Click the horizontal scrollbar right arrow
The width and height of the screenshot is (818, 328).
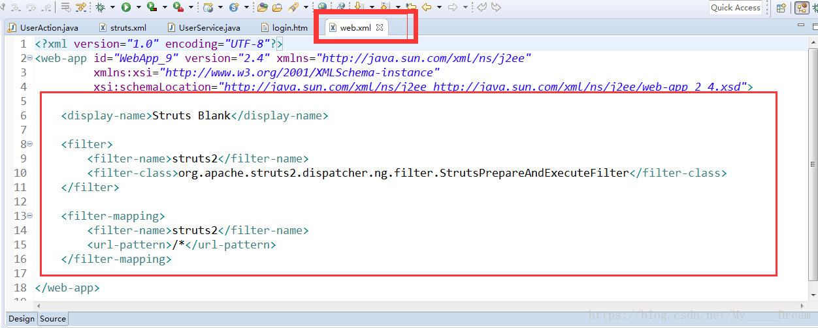pos(804,305)
